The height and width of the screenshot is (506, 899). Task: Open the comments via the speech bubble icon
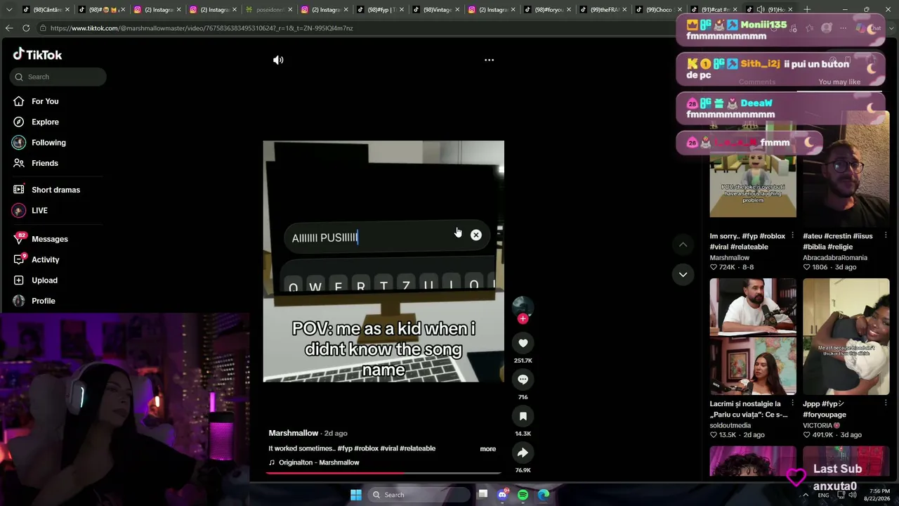click(523, 379)
